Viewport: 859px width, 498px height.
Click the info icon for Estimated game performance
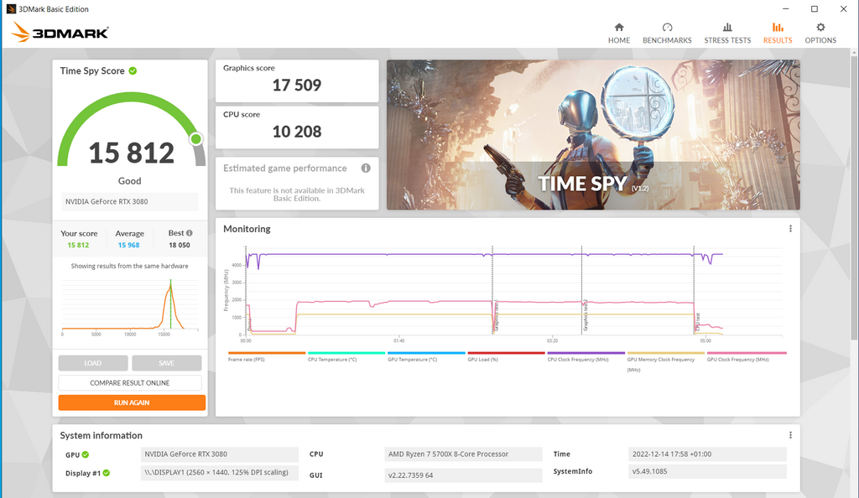click(x=366, y=168)
